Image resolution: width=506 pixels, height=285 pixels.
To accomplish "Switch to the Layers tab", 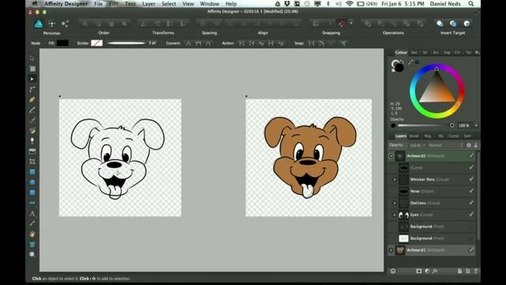I will (401, 136).
